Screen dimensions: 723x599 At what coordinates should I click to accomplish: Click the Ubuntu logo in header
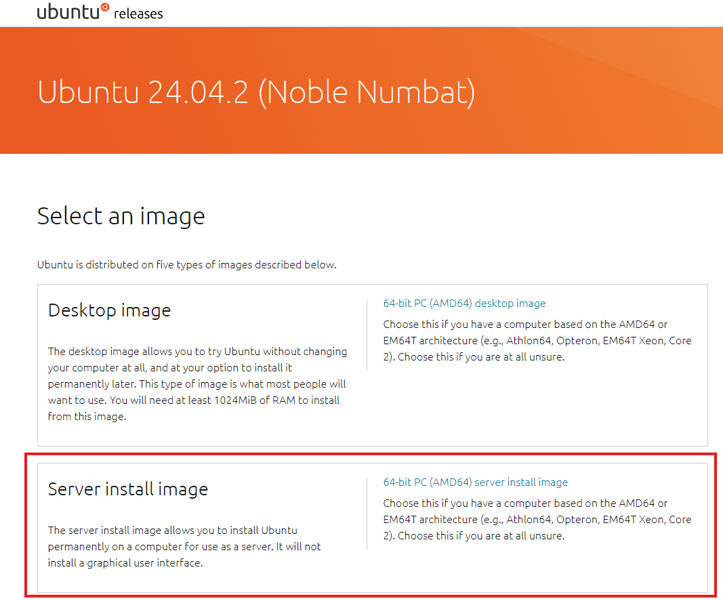[x=73, y=12]
